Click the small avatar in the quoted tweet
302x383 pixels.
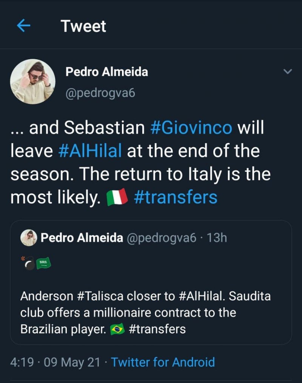click(x=29, y=238)
